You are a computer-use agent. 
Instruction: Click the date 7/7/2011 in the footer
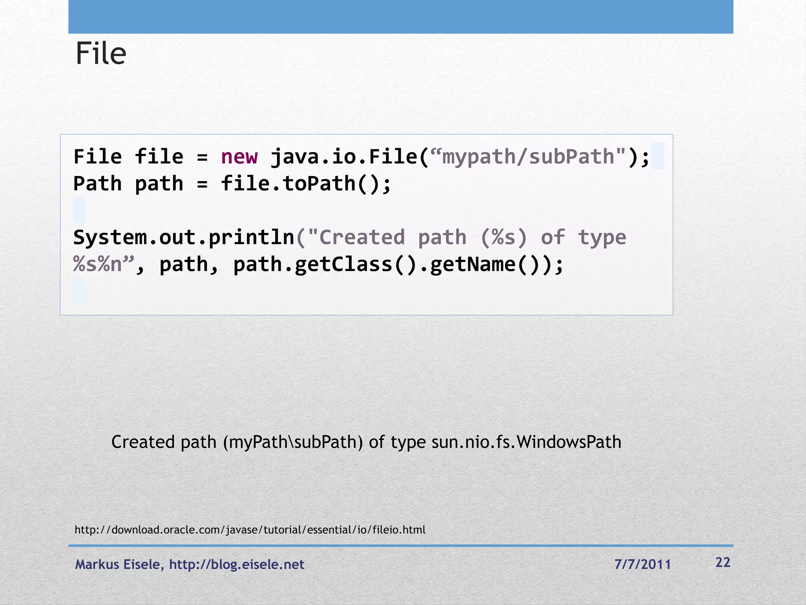(x=642, y=564)
